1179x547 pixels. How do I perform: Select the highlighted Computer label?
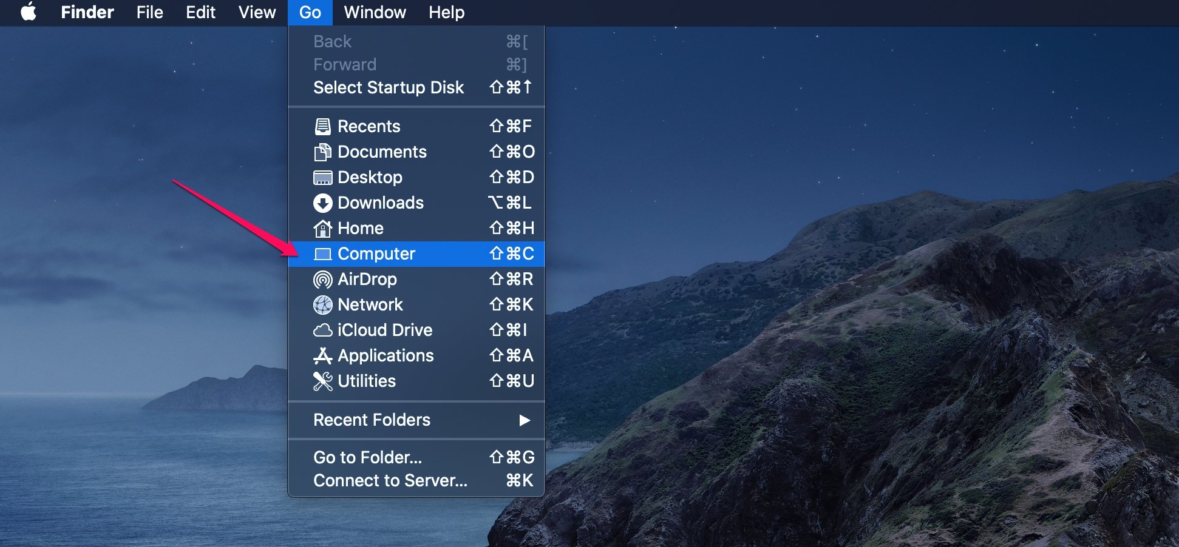click(376, 253)
